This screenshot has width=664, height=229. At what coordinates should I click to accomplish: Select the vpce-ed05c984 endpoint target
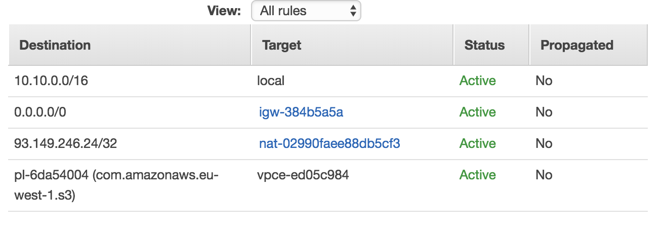coord(303,175)
